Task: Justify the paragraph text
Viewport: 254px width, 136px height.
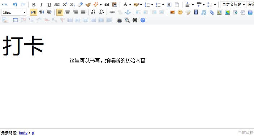Action: [x=83, y=12]
